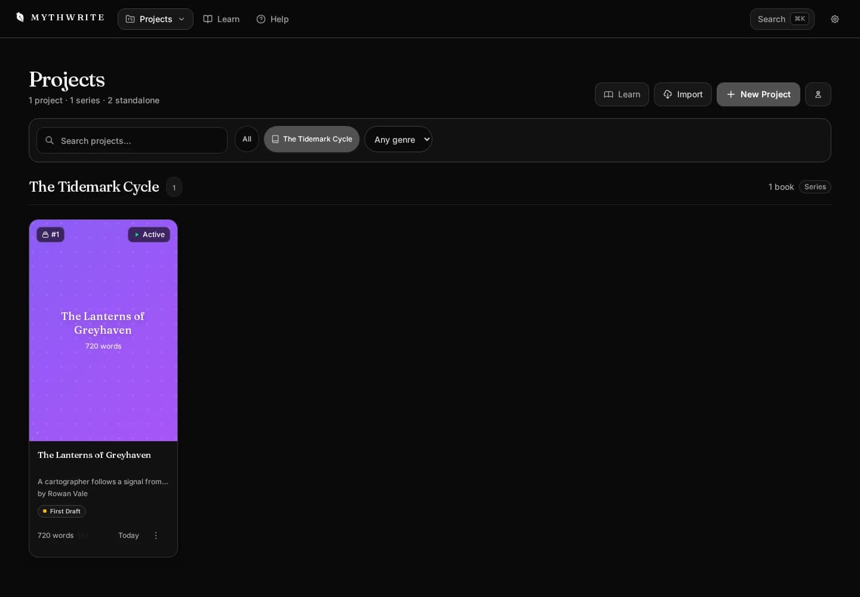Image resolution: width=860 pixels, height=597 pixels.
Task: Expand the Any genre dropdown
Action: 398,139
